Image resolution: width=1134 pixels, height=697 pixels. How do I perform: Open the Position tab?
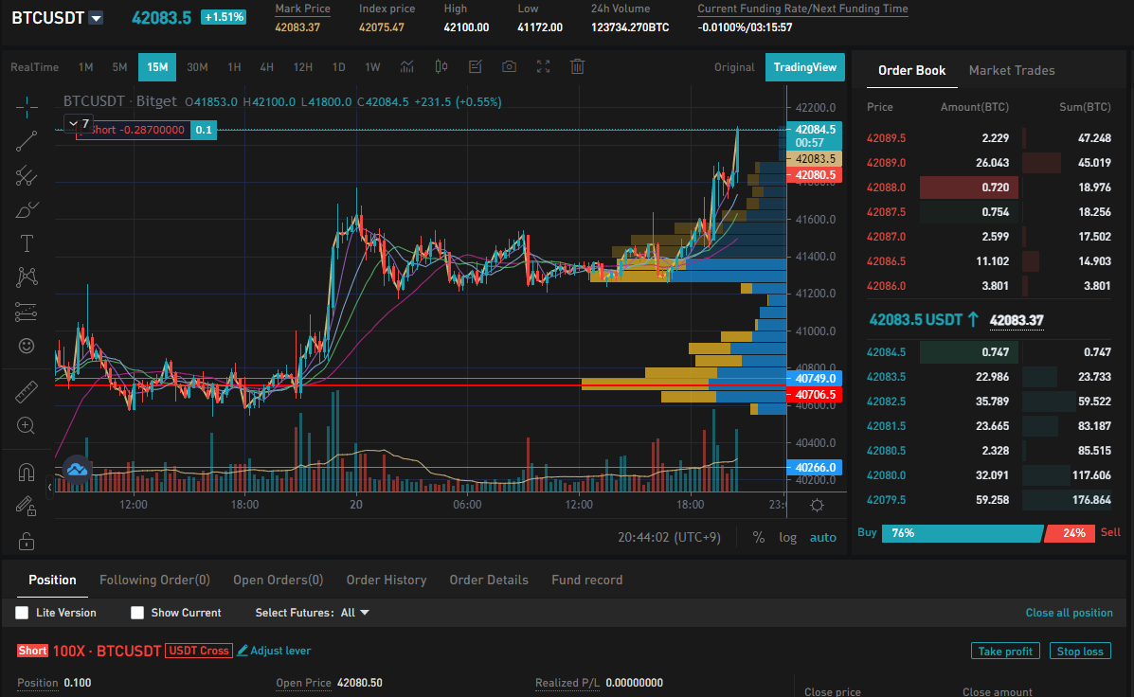(x=52, y=580)
